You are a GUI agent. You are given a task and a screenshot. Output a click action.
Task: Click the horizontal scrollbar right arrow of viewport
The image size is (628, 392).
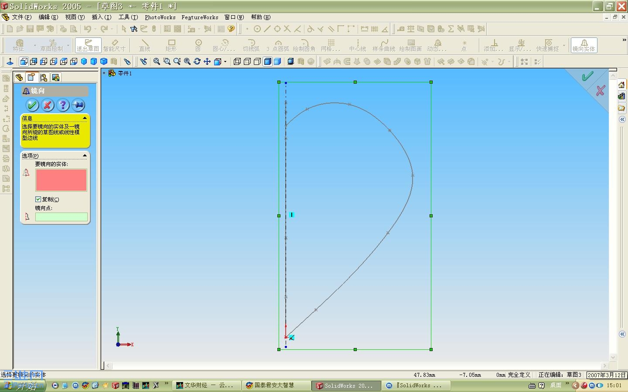(604, 365)
